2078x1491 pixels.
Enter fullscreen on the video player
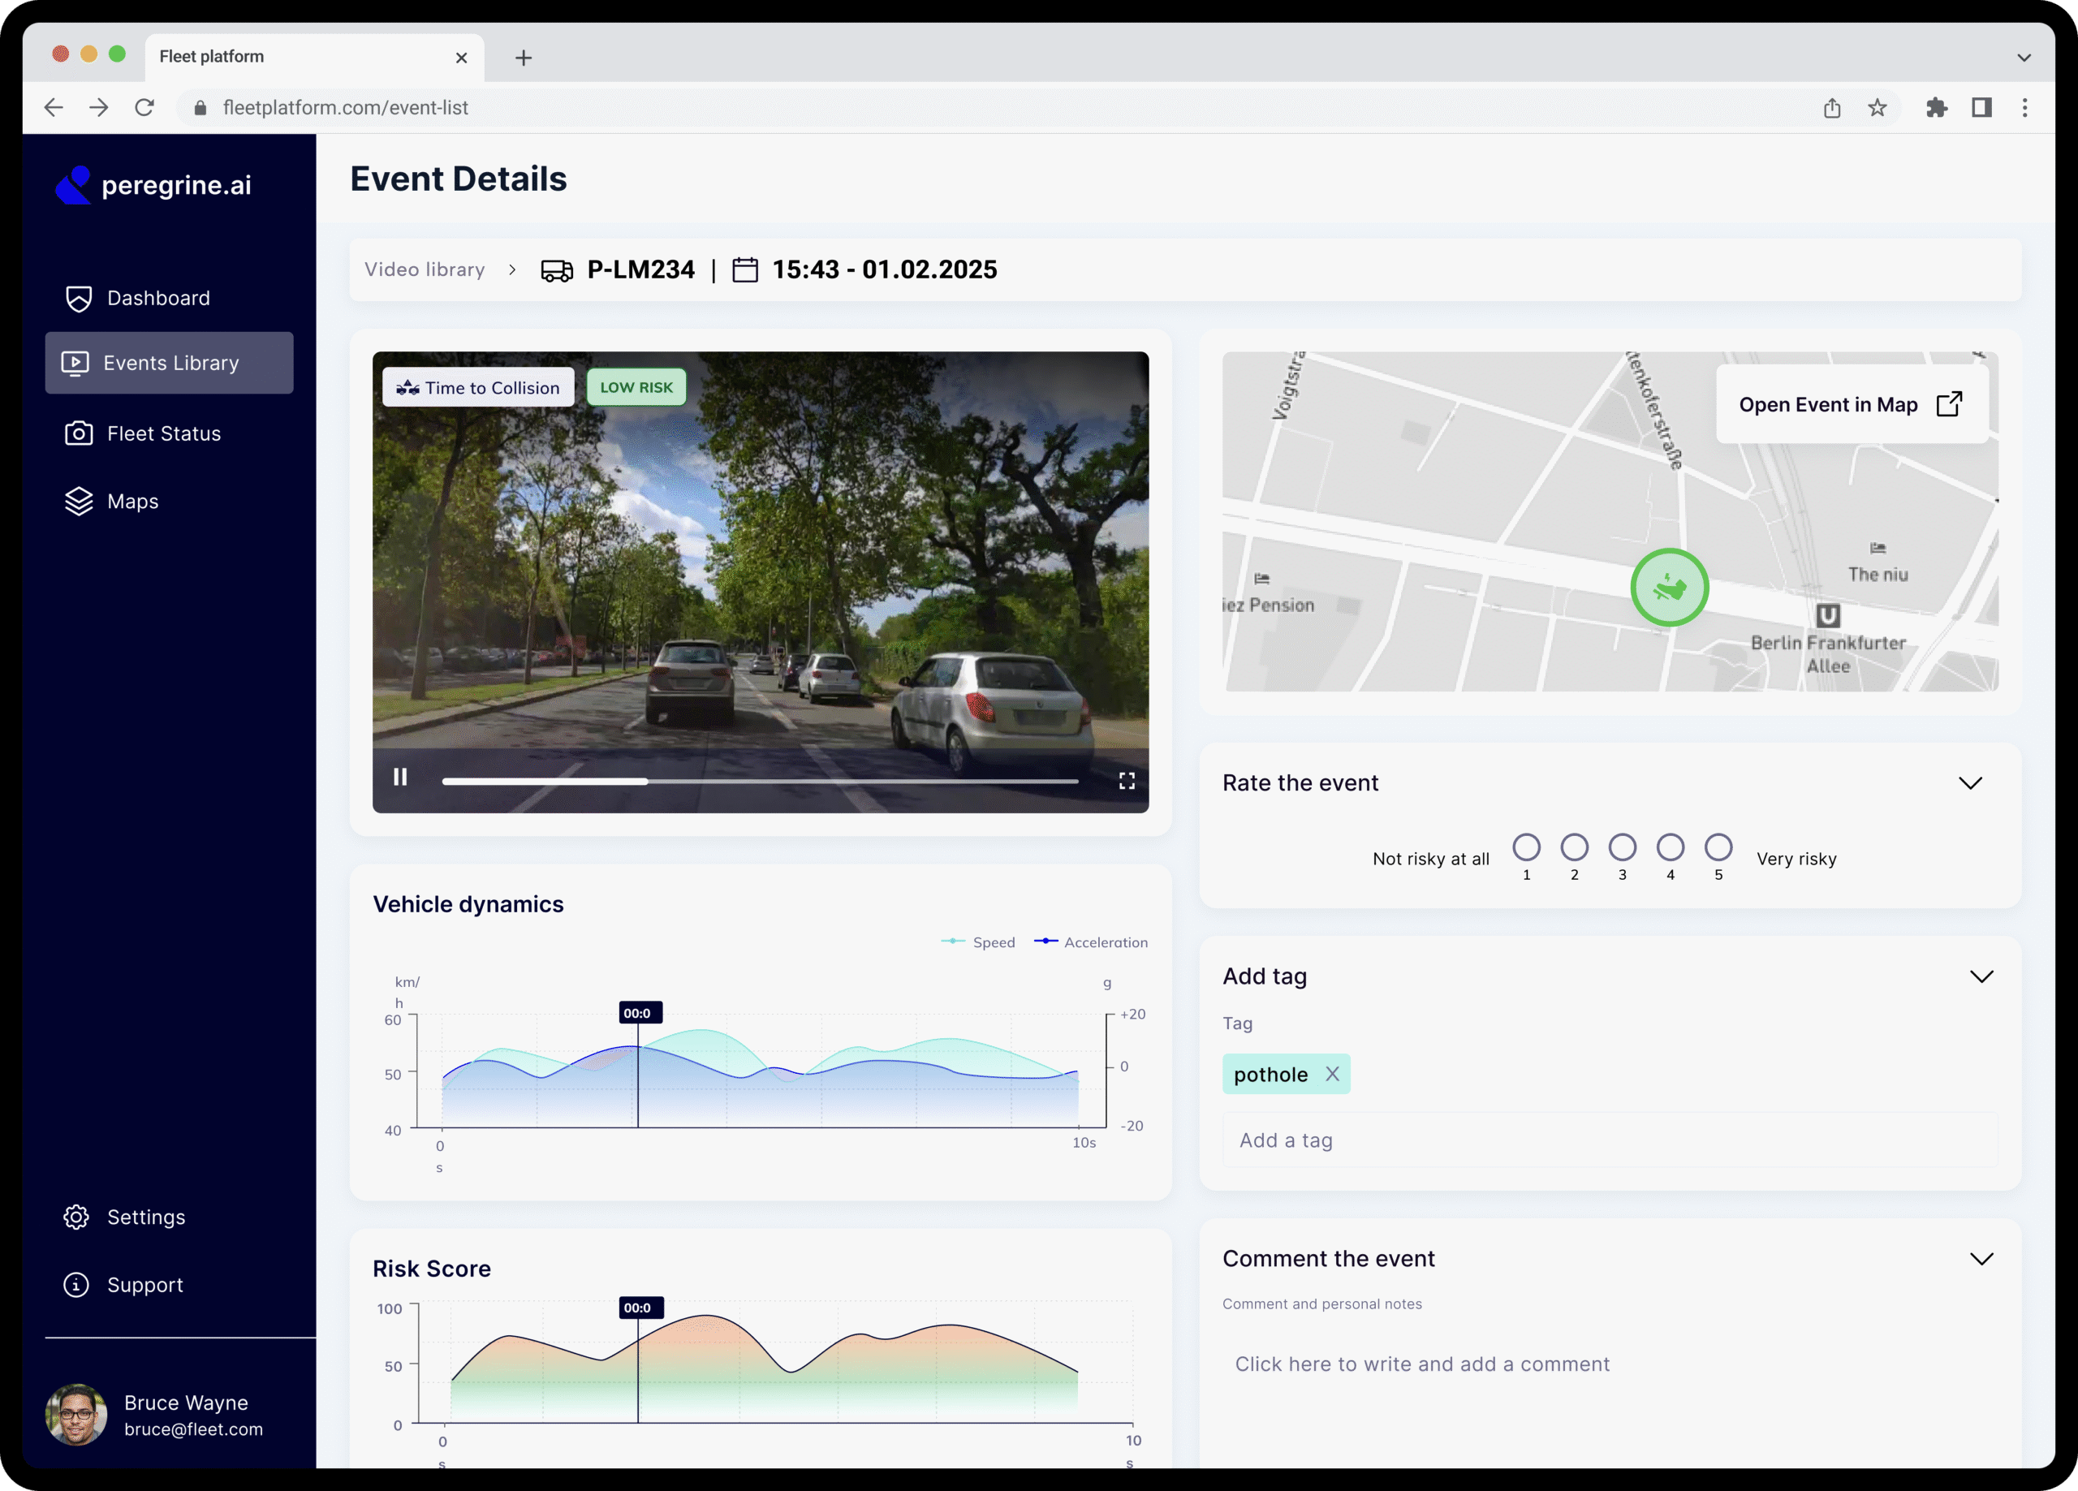point(1126,780)
